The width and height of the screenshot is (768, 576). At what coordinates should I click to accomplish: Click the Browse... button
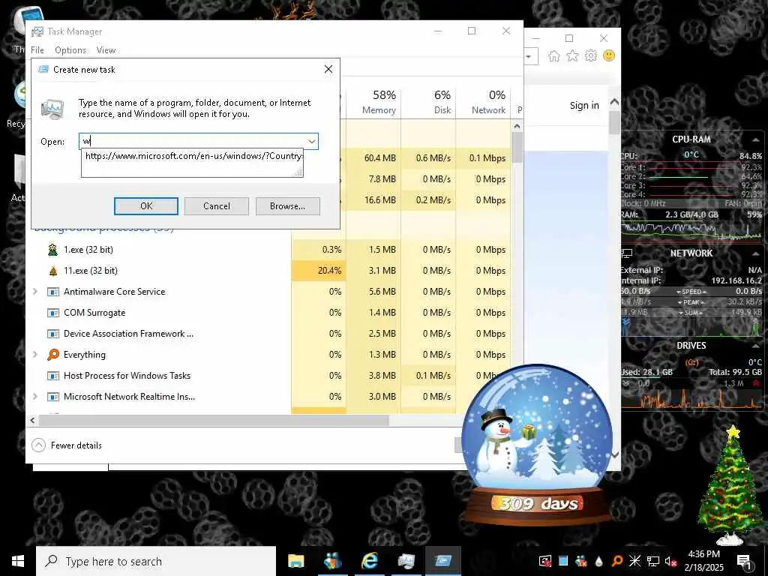[287, 206]
